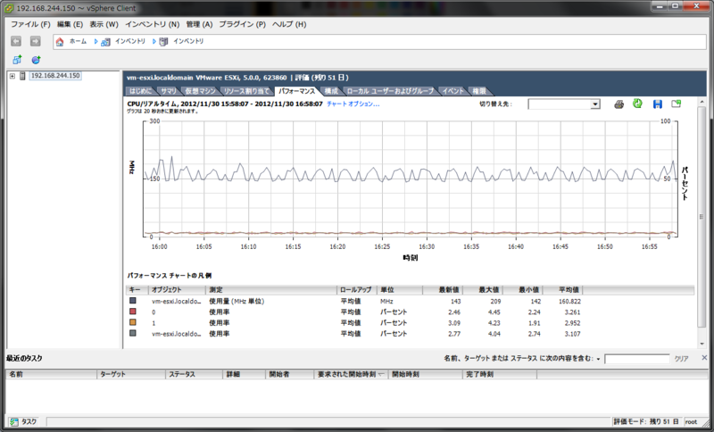Image resolution: width=714 pixels, height=432 pixels.
Task: Sort legend by ロールアップ column
Action: pyautogui.click(x=356, y=289)
